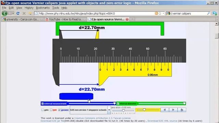Open the Tools menu
This screenshot has width=219, height=123.
[x=55, y=8]
